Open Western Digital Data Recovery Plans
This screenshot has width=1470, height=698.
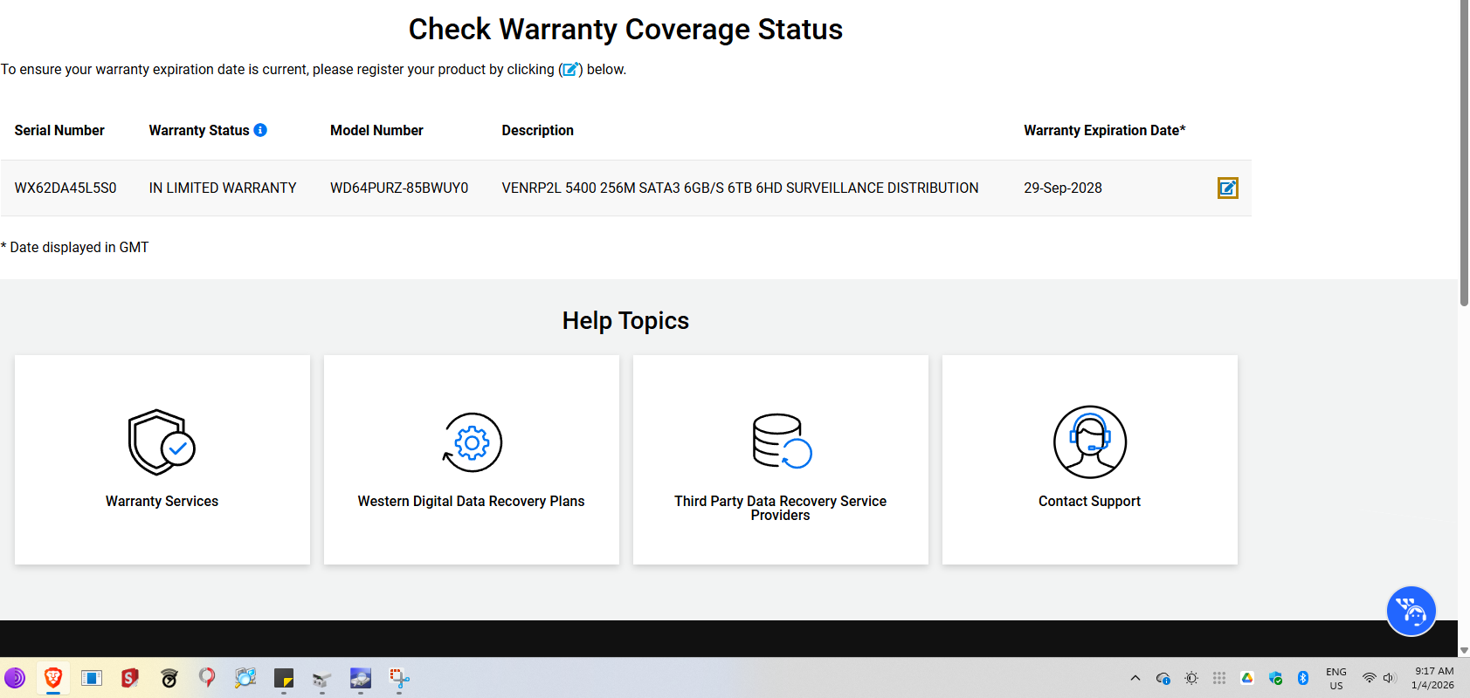pos(471,501)
